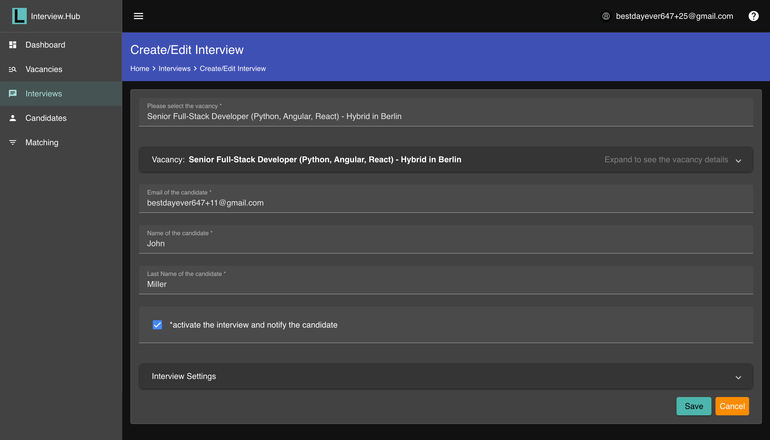770x440 pixels.
Task: Click the orange Cancel button
Action: tap(732, 406)
